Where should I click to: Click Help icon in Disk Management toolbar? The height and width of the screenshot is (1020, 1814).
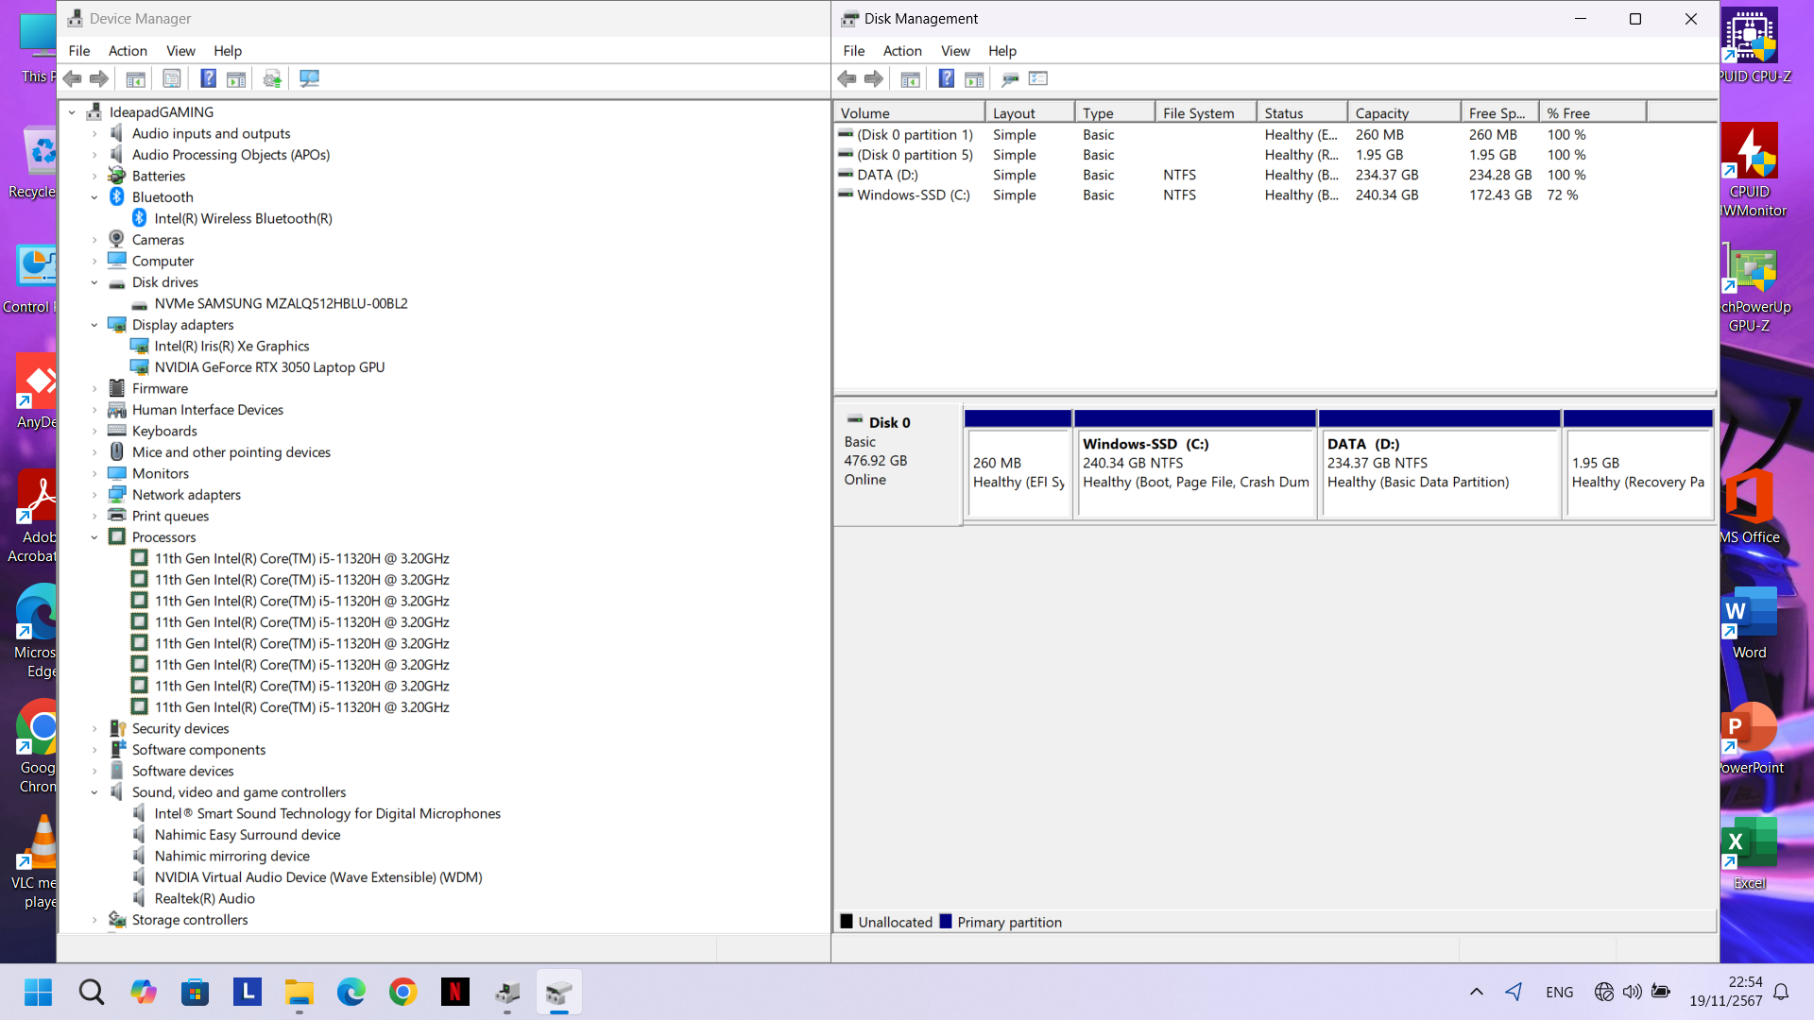click(947, 78)
